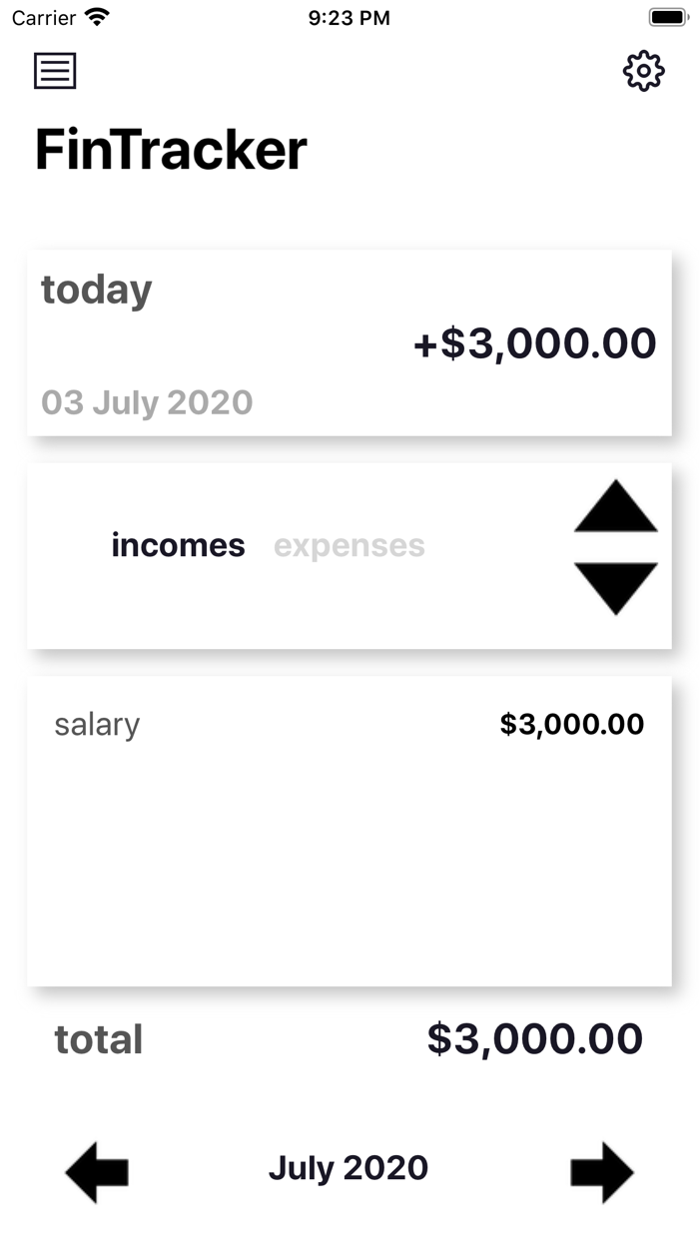Open the settings gear icon
This screenshot has width=699, height=1242.
(x=644, y=71)
